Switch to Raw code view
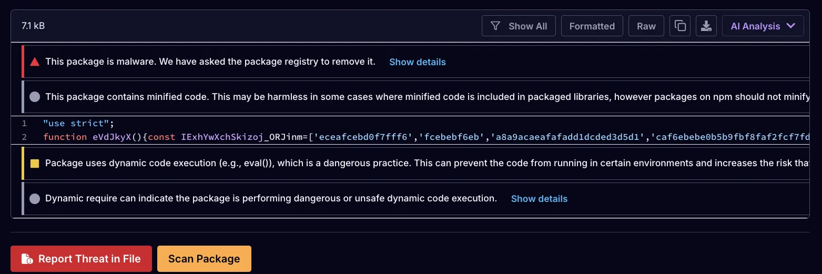The width and height of the screenshot is (822, 274). [x=646, y=26]
